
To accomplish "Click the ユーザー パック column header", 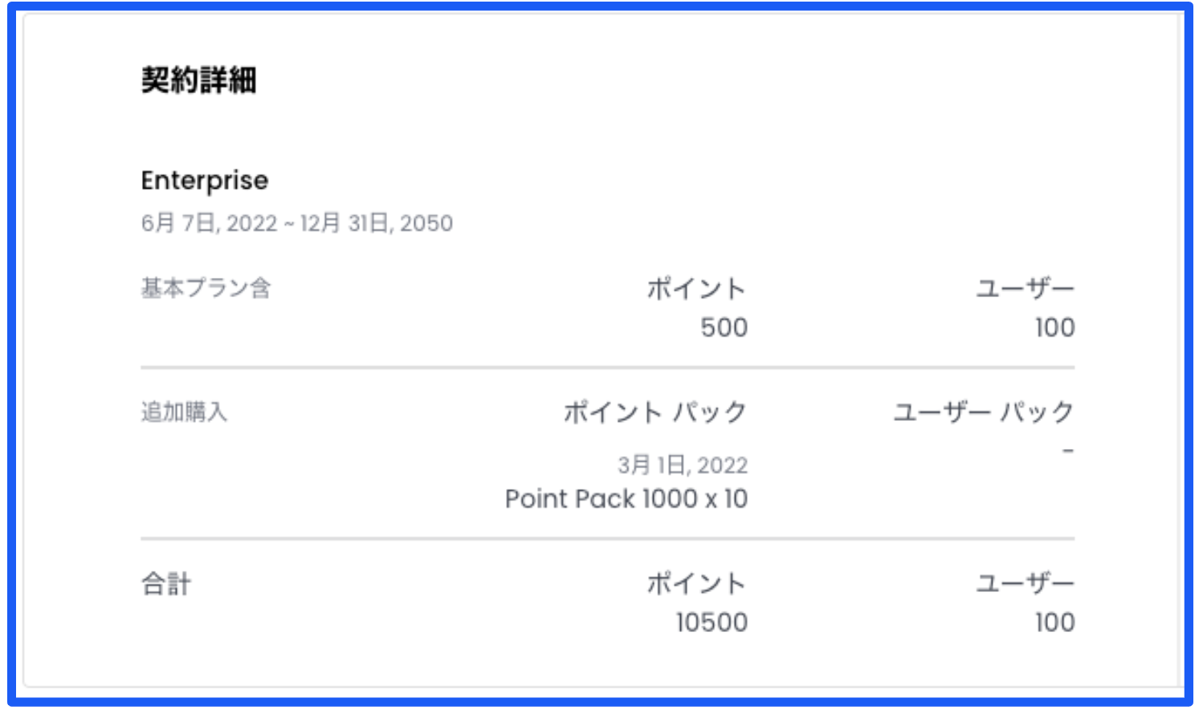I will point(984,412).
